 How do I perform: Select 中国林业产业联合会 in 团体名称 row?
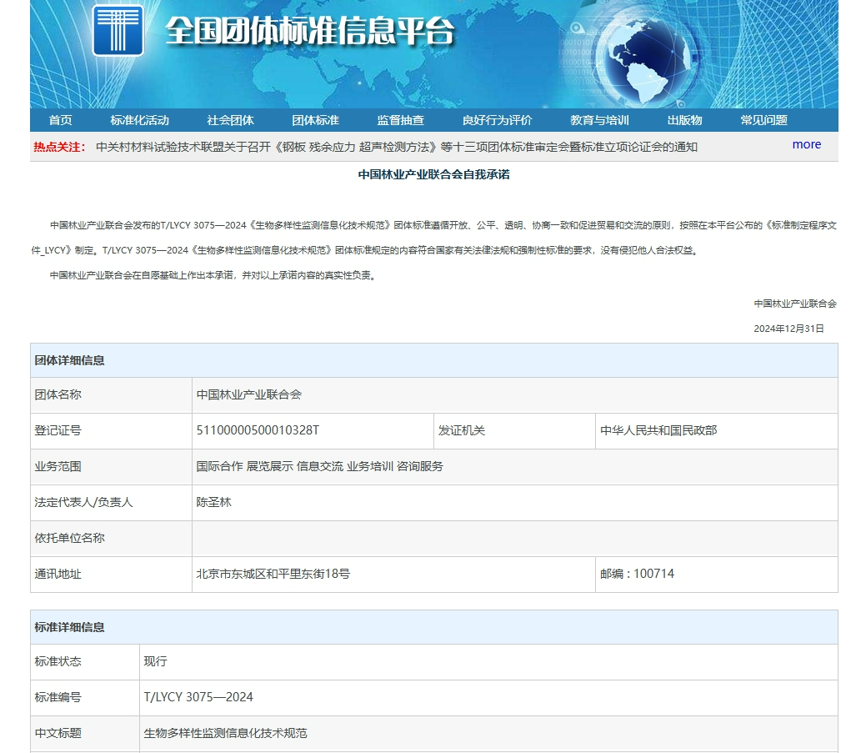tap(249, 394)
